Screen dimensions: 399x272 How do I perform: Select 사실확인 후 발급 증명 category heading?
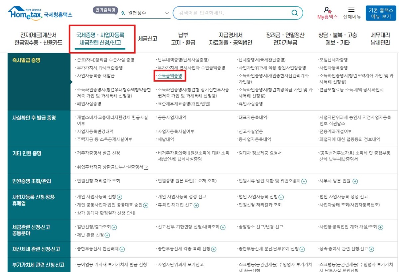pyautogui.click(x=34, y=118)
